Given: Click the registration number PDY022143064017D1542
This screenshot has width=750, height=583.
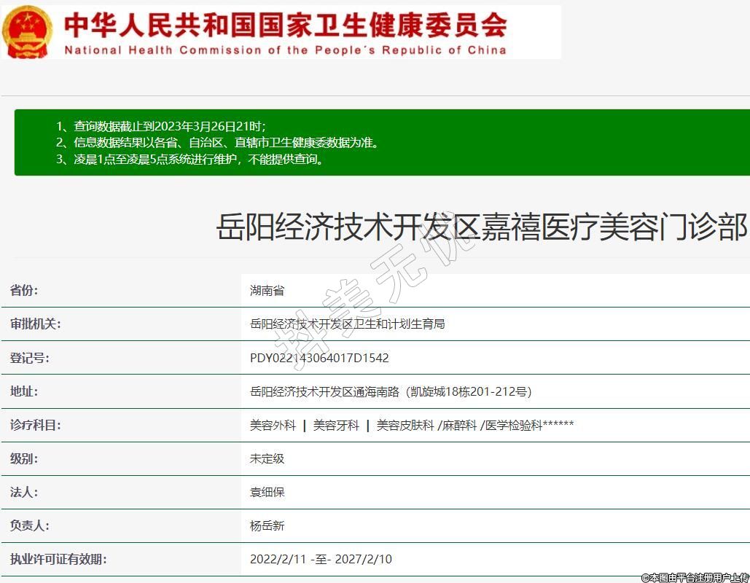Looking at the screenshot, I should 319,358.
